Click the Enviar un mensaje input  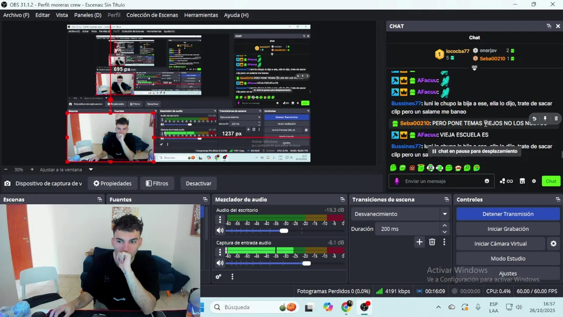coord(441,181)
